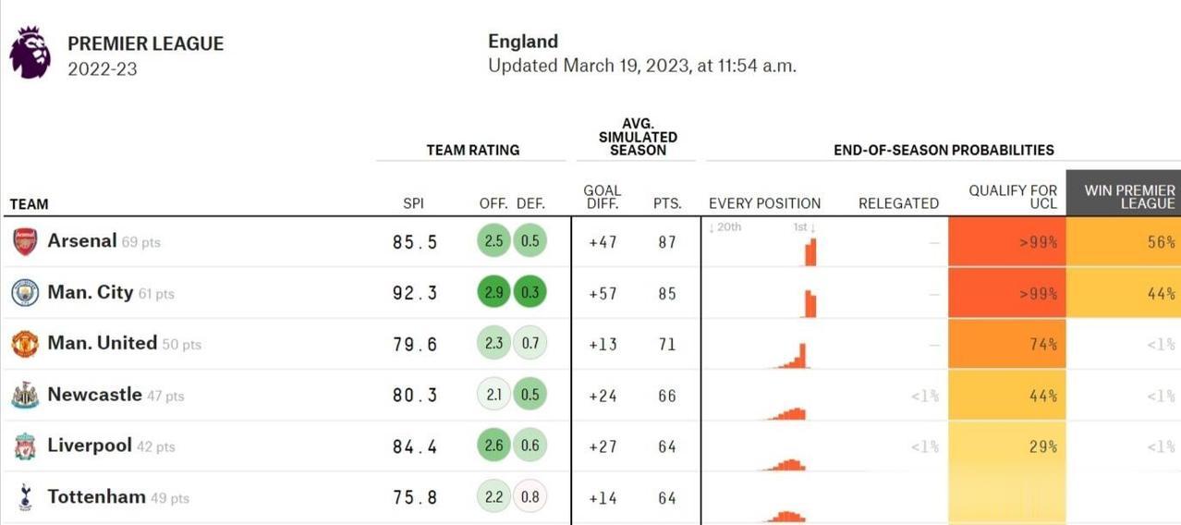Click Tottenham's 0.8 defensive rating bubble

(530, 497)
